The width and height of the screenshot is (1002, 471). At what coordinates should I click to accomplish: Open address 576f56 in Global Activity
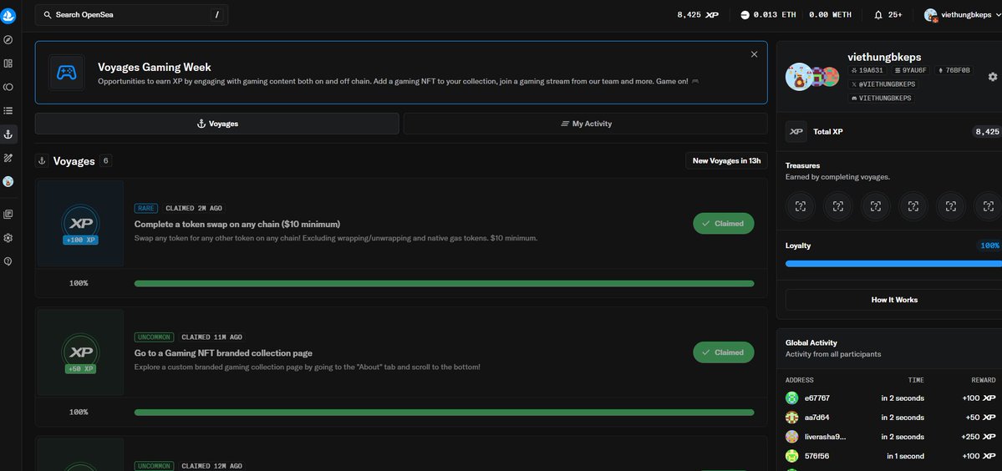click(817, 456)
